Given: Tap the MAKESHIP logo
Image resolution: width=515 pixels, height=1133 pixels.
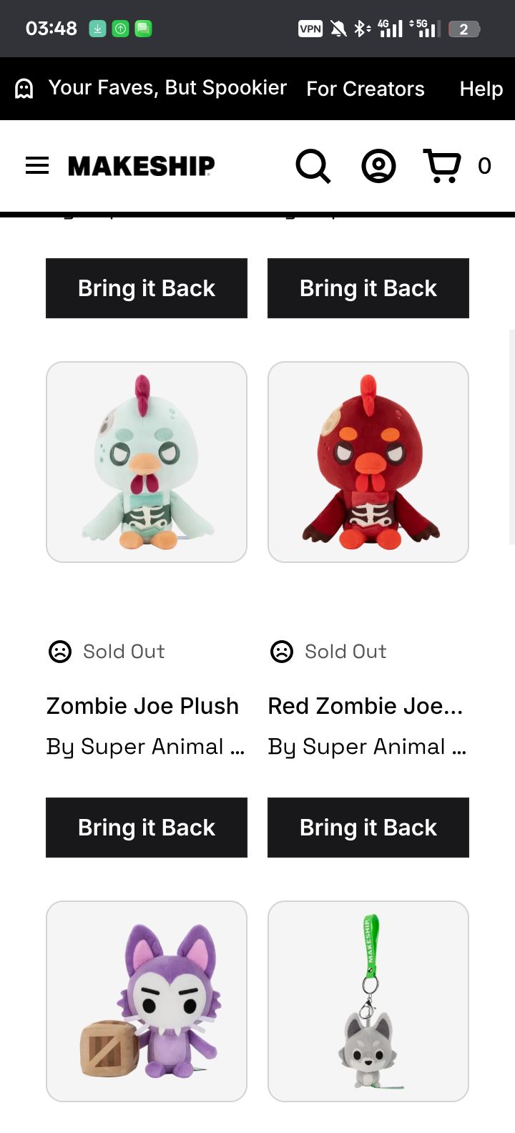Looking at the screenshot, I should click(x=142, y=166).
